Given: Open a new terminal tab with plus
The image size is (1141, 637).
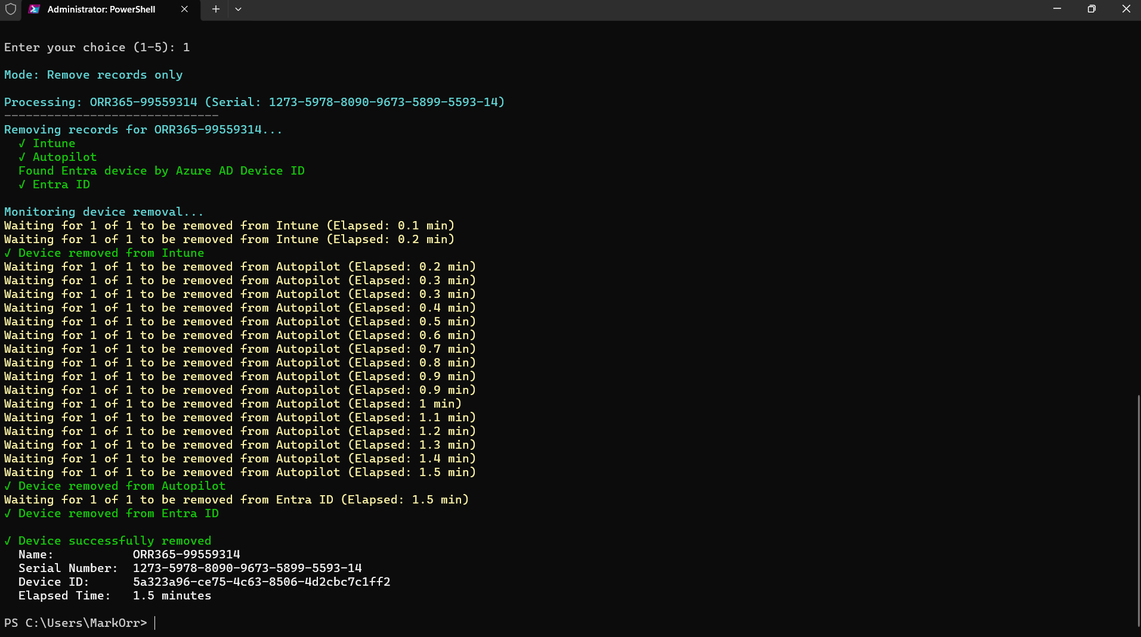Looking at the screenshot, I should pyautogui.click(x=216, y=10).
